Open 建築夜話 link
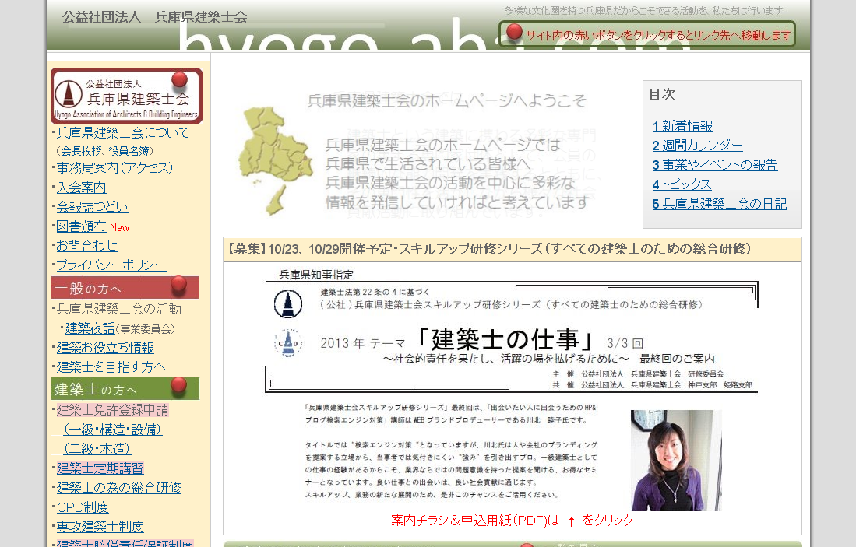The image size is (856, 547). click(90, 328)
